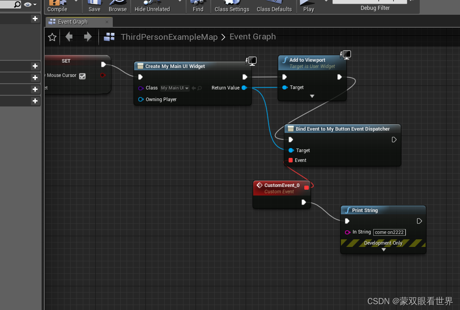Select the CustomEvent_0 node title
The height and width of the screenshot is (310, 460).
click(281, 185)
